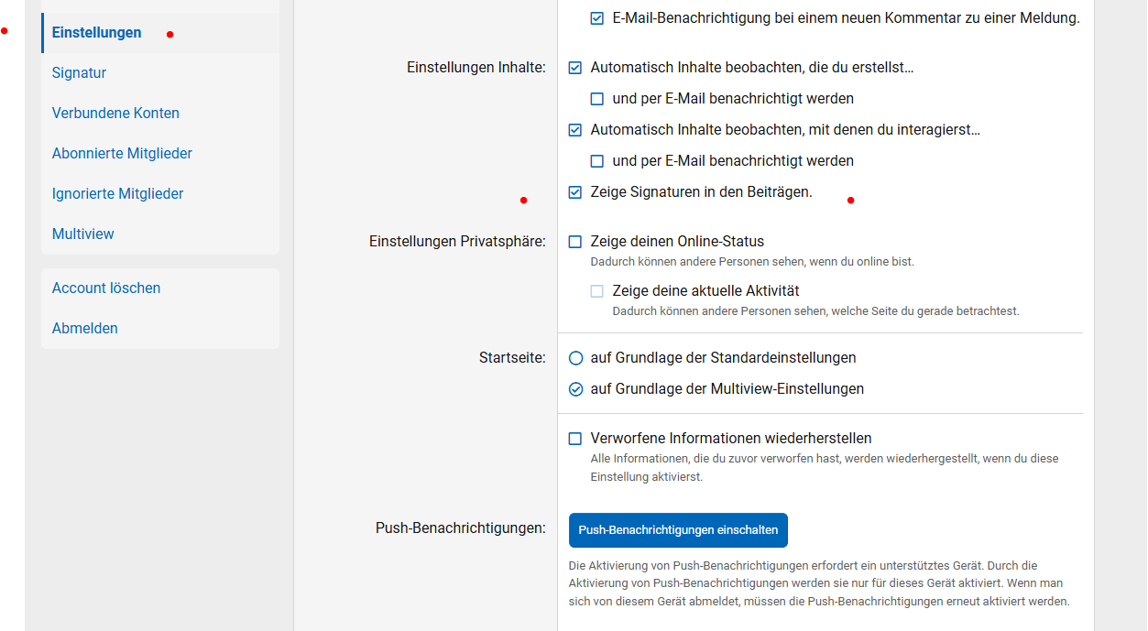Image resolution: width=1148 pixels, height=631 pixels.
Task: Click the Account löschen link
Action: pos(106,288)
